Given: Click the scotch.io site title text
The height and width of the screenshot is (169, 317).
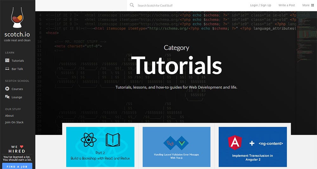Looking at the screenshot, I should pyautogui.click(x=17, y=34).
